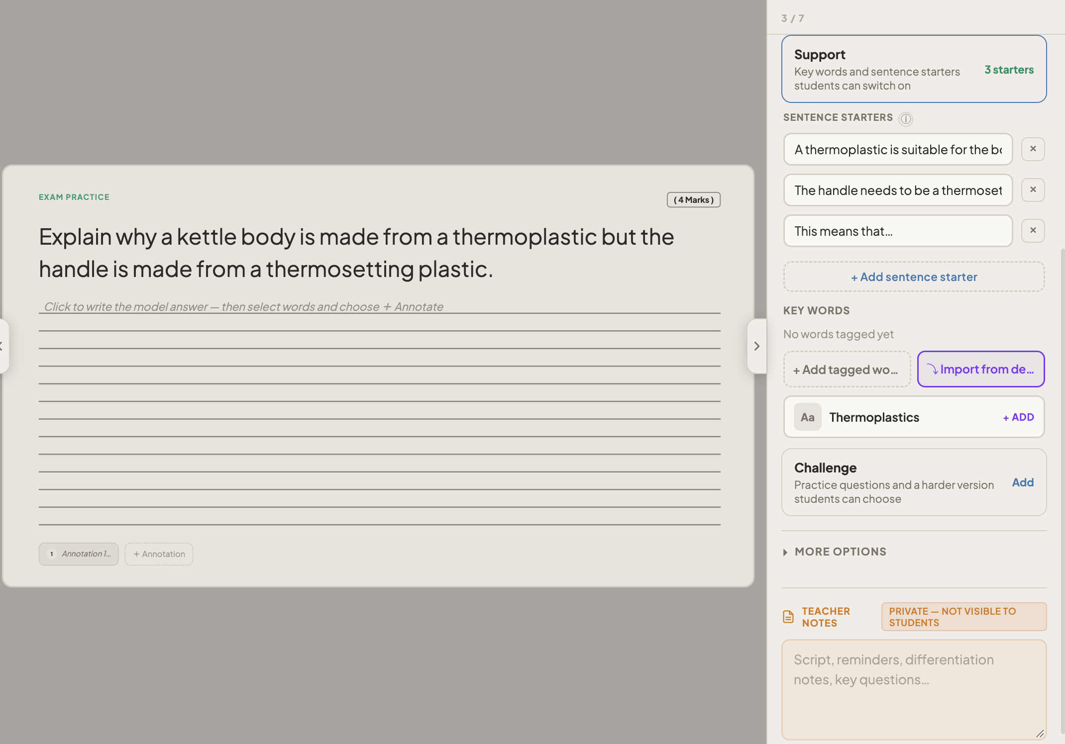Open Annotation 1 chip
Image resolution: width=1065 pixels, height=744 pixels.
tap(79, 554)
